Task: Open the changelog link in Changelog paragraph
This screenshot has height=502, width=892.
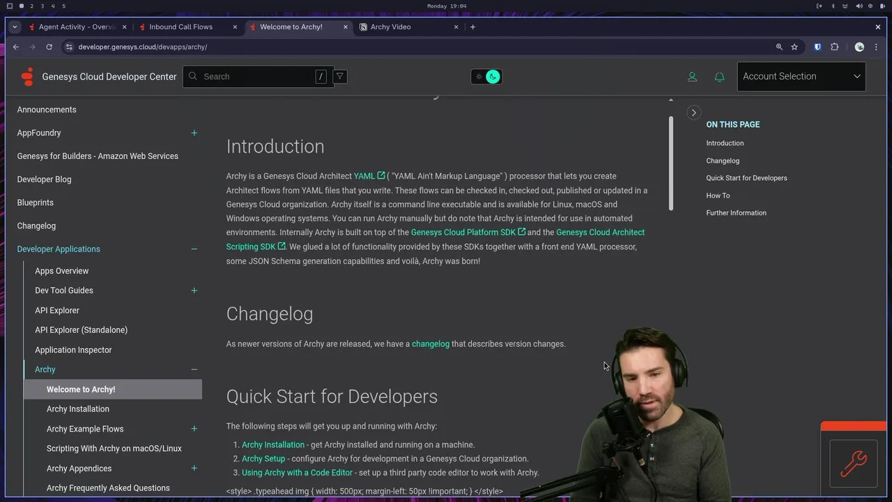Action: click(431, 344)
